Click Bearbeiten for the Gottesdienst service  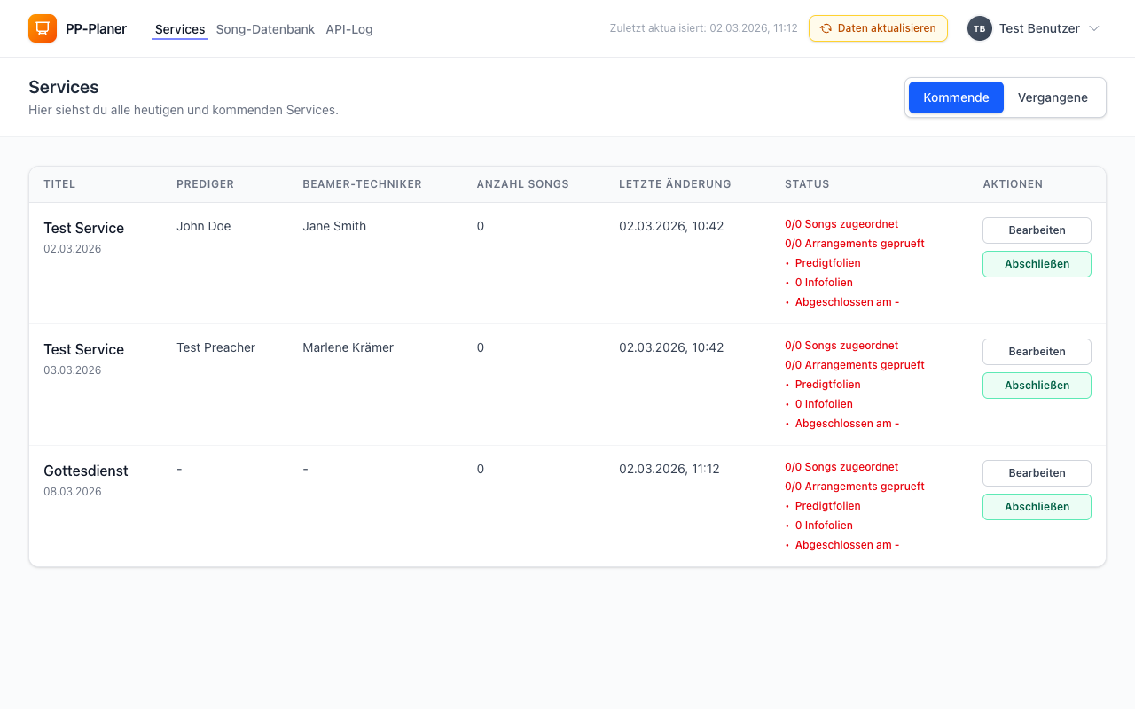1036,473
